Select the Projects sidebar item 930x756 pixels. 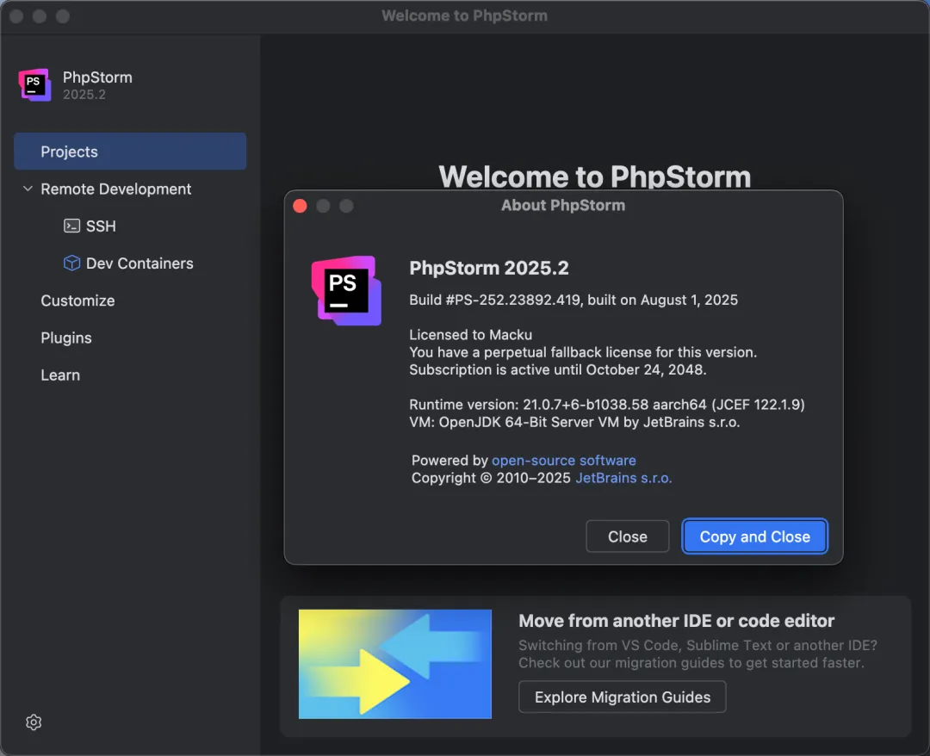[x=130, y=152]
